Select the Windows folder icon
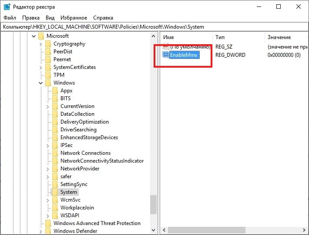309x235 pixels. coord(48,83)
